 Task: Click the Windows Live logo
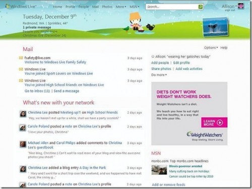21,7
